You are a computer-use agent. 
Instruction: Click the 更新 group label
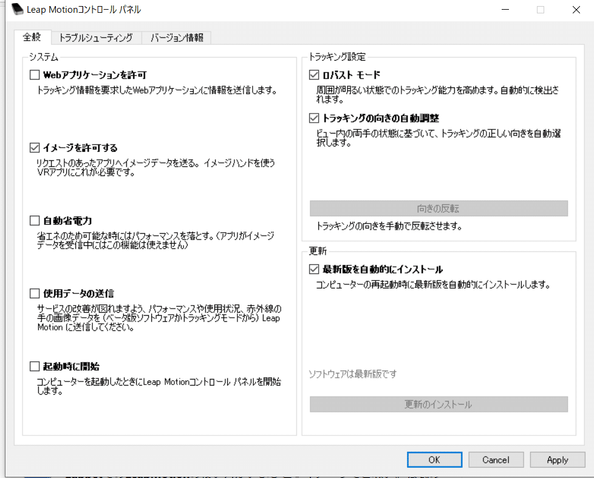tap(318, 251)
